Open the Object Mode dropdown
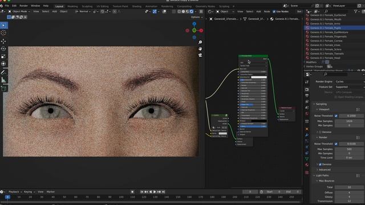 click(x=19, y=11)
